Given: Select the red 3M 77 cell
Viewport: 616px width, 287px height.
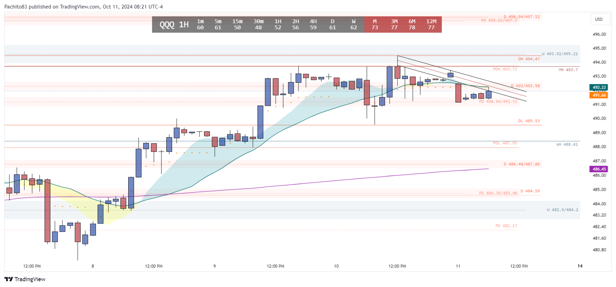Looking at the screenshot, I should 394,25.
